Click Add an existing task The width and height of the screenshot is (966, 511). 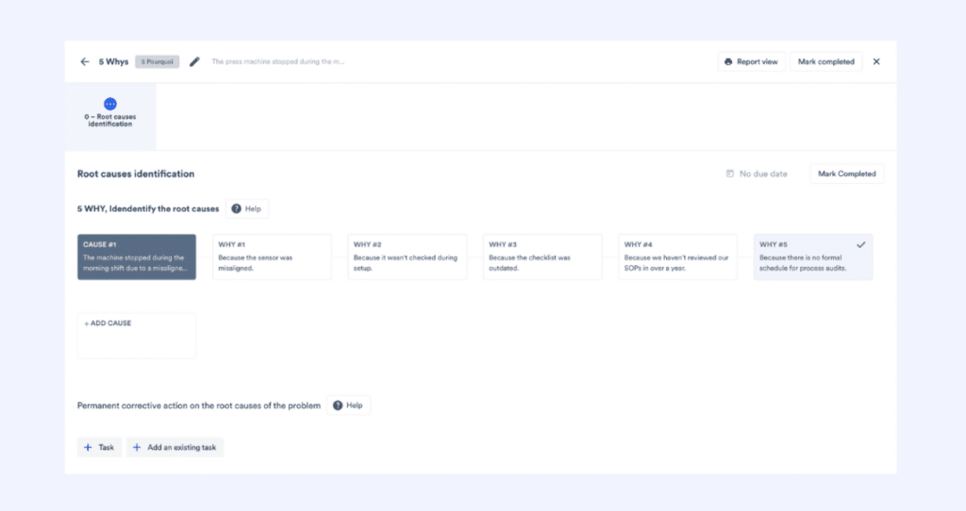point(176,448)
